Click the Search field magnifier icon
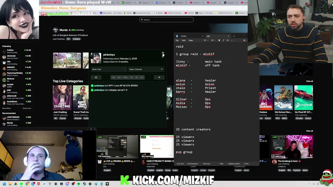The image size is (333, 187). click(142, 20)
